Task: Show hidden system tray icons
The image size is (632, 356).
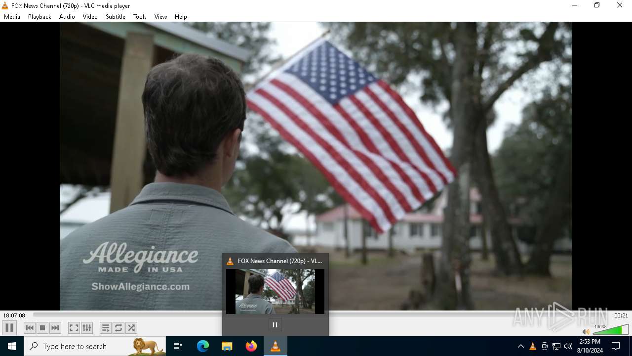Action: tap(520, 346)
